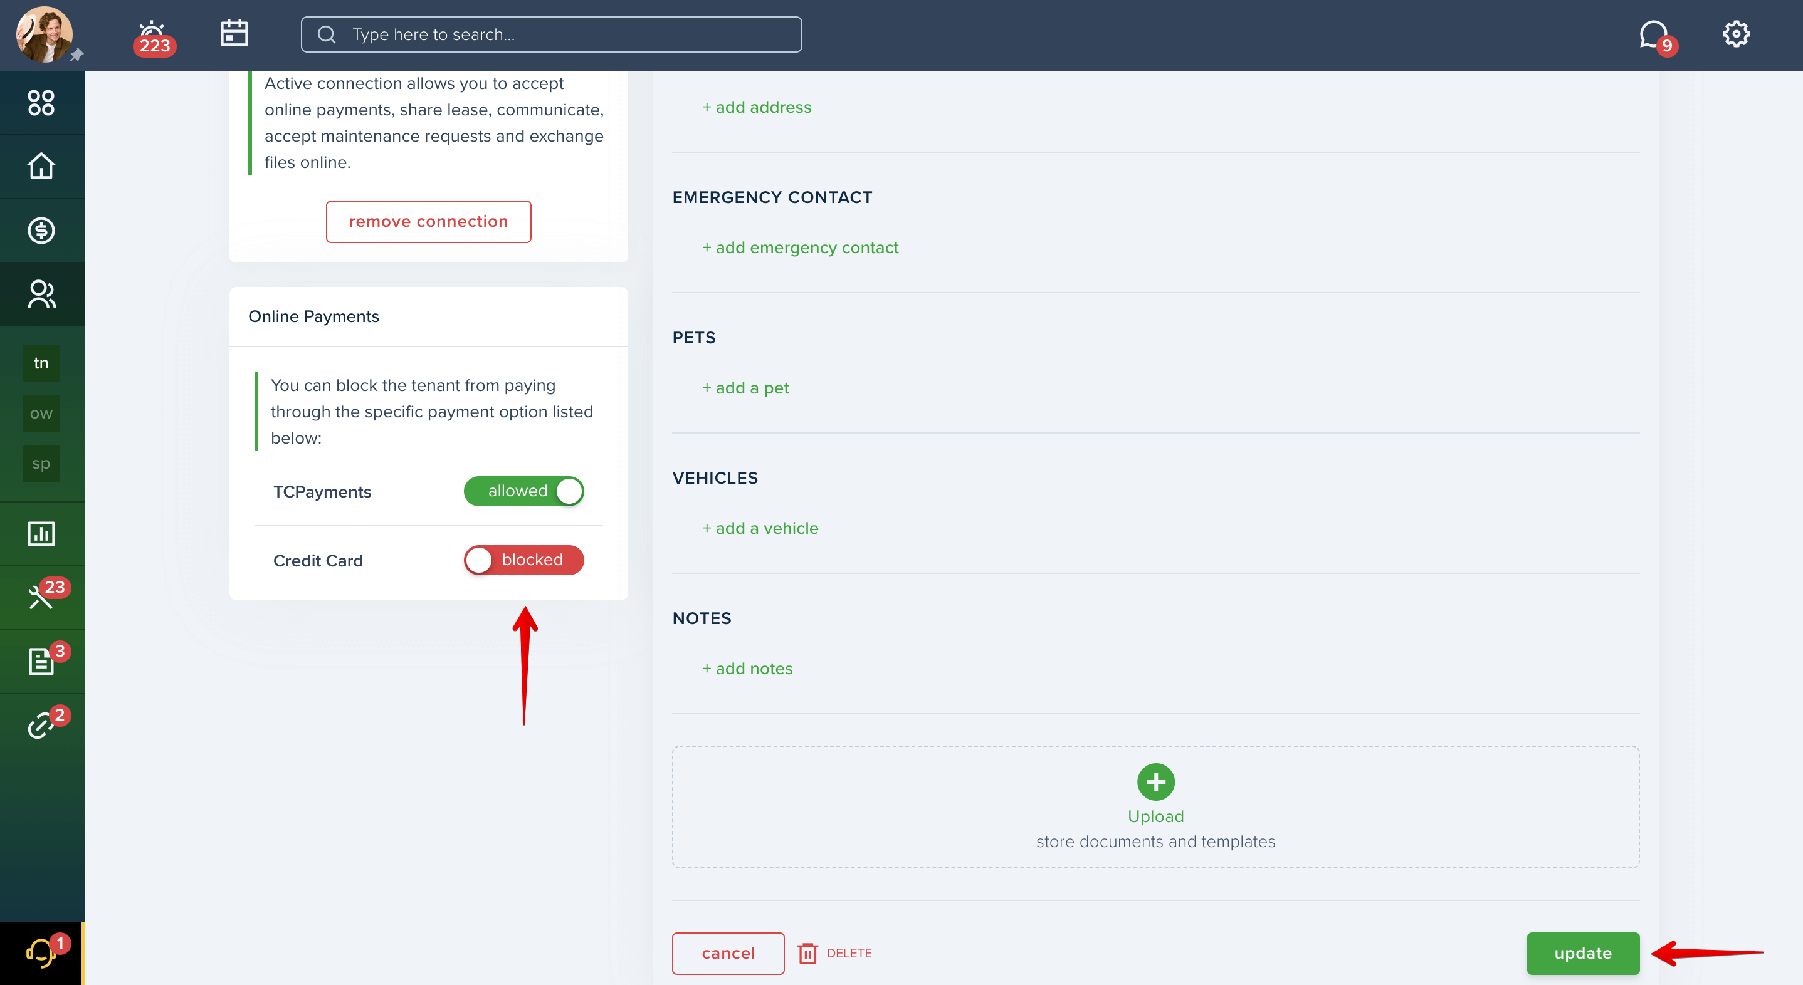The height and width of the screenshot is (985, 1803).
Task: Click the 'DELETE' label
Action: coord(849,954)
